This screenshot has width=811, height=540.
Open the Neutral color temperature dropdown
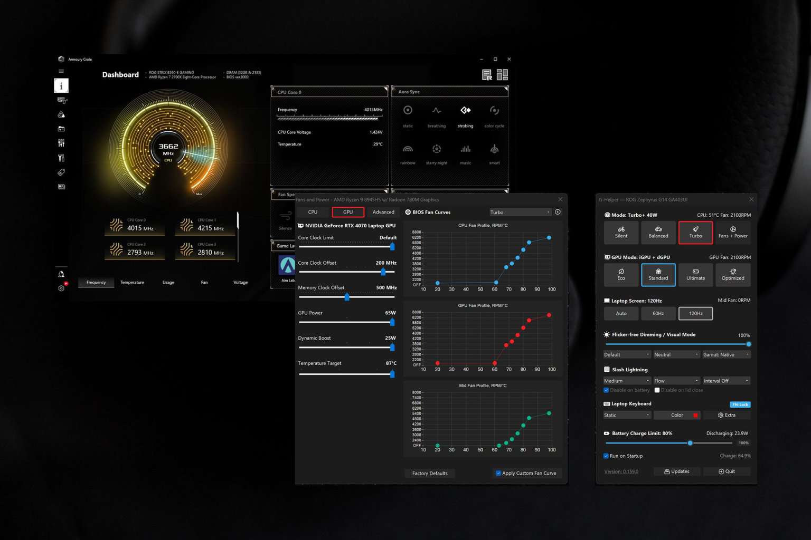click(x=676, y=354)
